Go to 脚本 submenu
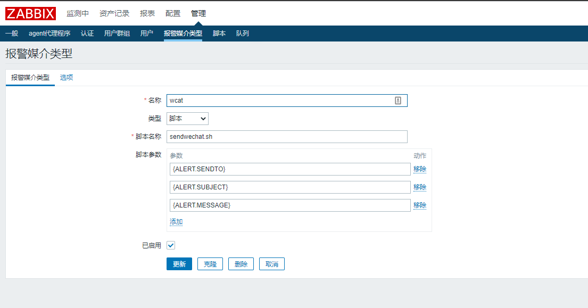This screenshot has height=308, width=588. pyautogui.click(x=219, y=34)
